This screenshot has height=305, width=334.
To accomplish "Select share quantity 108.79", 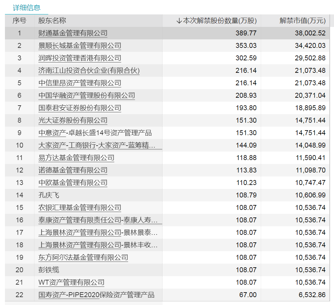I will pyautogui.click(x=246, y=195).
